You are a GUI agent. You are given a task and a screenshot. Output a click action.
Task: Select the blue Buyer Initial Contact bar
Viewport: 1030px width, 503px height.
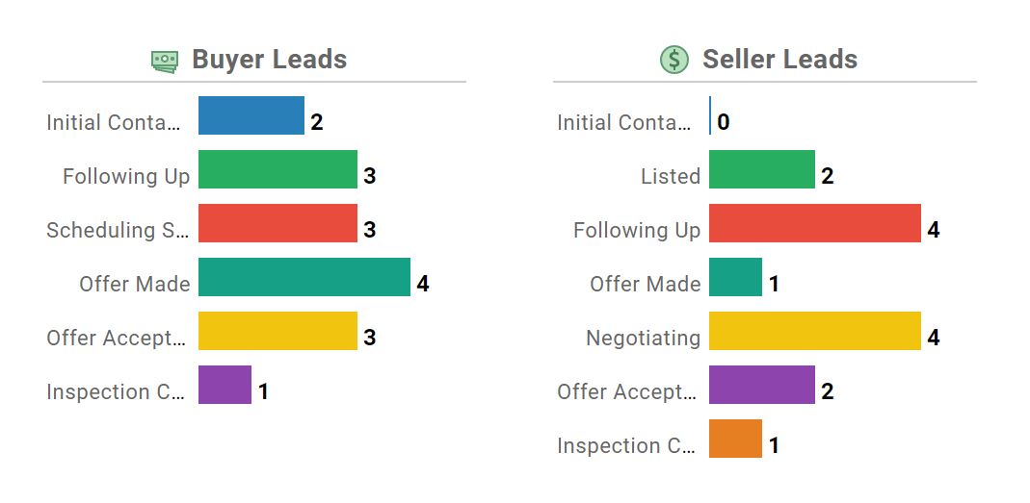pos(251,115)
